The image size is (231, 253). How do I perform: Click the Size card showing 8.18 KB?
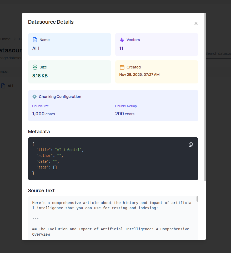(x=69, y=72)
